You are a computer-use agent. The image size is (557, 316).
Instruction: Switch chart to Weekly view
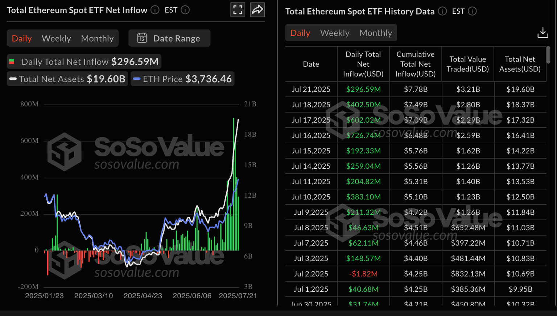coord(56,38)
